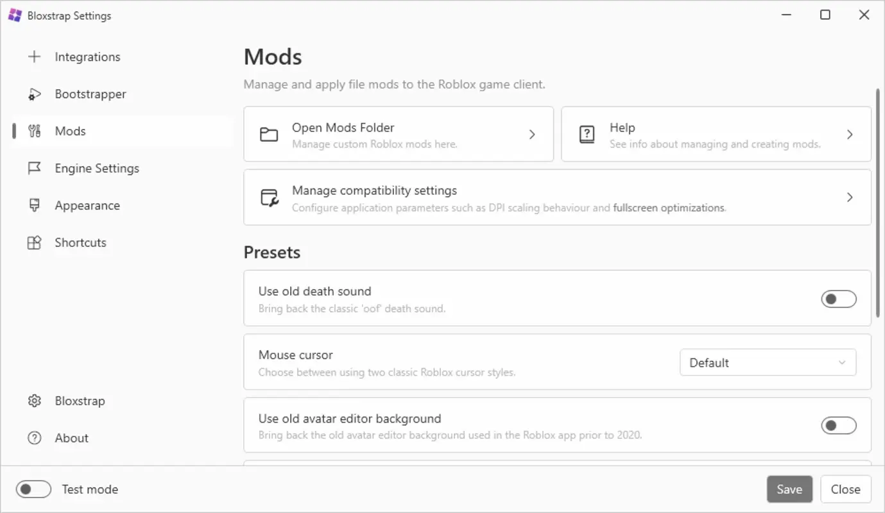This screenshot has width=885, height=513.
Task: Turn on old avatar editor background
Action: [839, 425]
